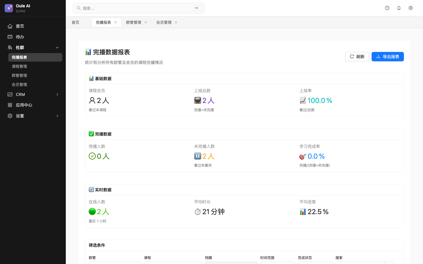Viewport: 423px width, 264px height.
Task: Open 待办 in the sidebar
Action: click(33, 37)
